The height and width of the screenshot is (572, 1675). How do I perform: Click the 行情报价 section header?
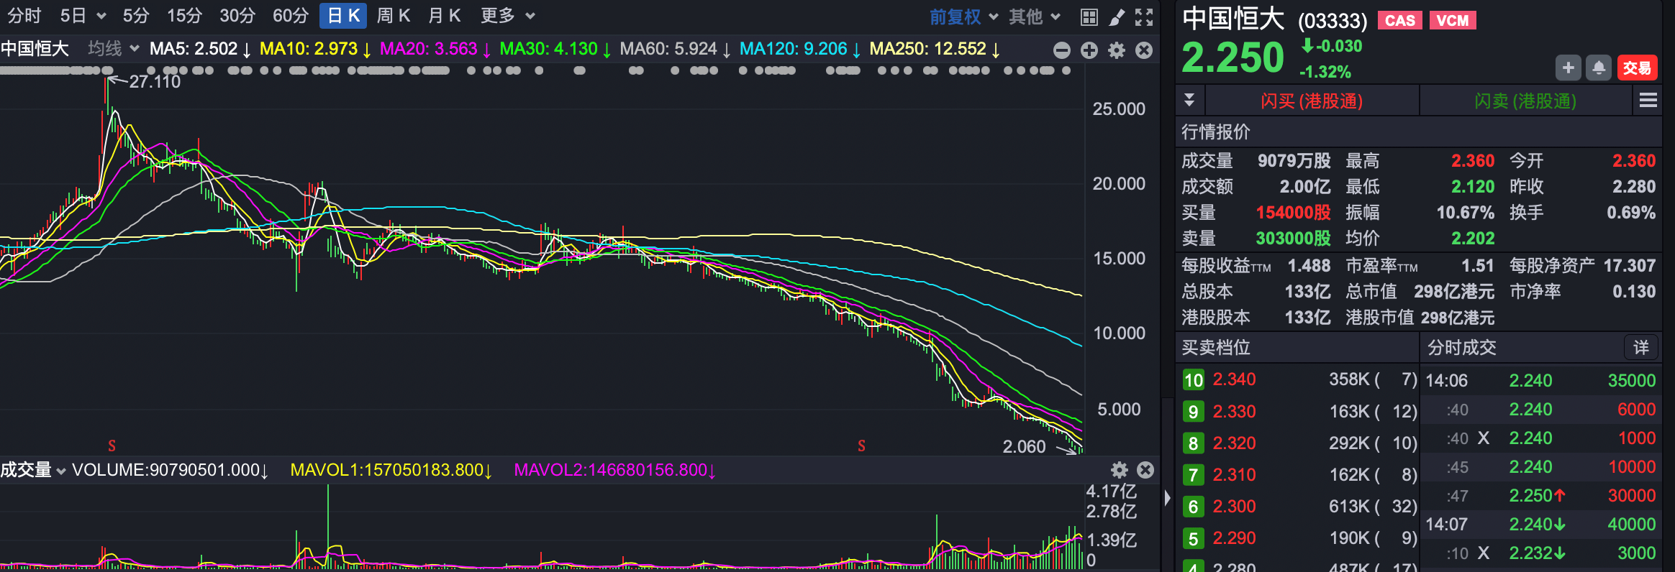pyautogui.click(x=1216, y=132)
